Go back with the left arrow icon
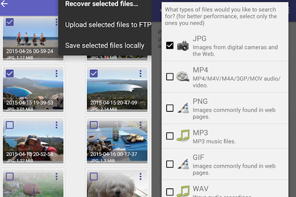The height and width of the screenshot is (197, 296). (x=4, y=3)
